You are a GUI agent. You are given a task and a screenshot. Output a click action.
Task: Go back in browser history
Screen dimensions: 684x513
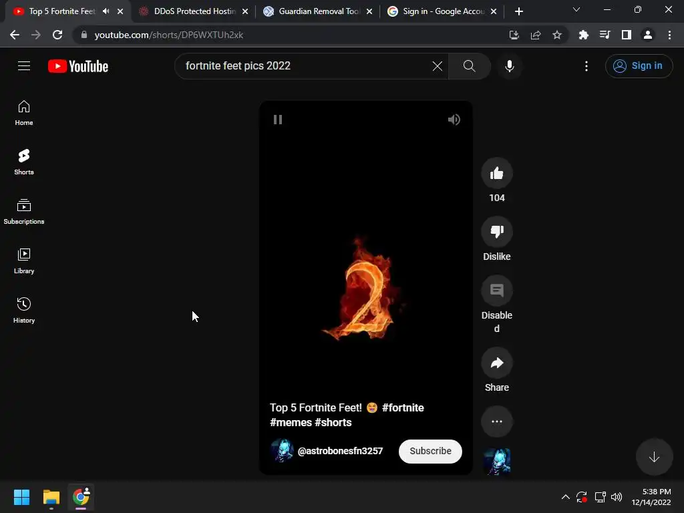[x=15, y=35]
